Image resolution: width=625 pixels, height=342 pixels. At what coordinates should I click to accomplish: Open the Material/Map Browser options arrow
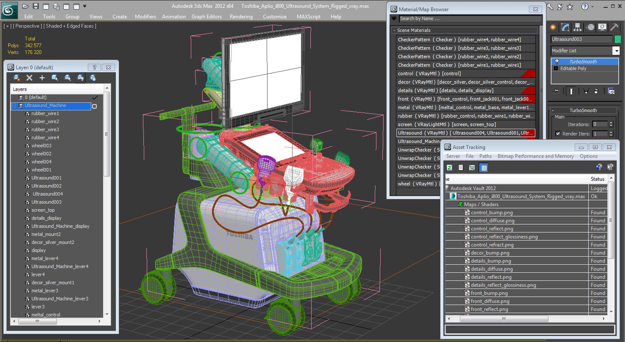[x=394, y=19]
